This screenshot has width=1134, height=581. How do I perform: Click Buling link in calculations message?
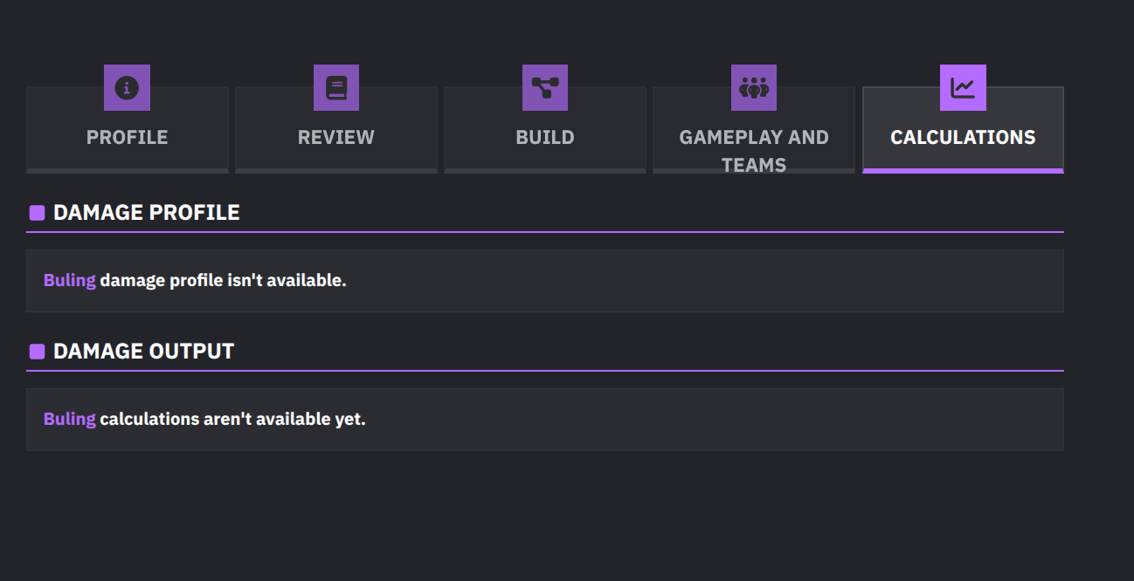70,419
